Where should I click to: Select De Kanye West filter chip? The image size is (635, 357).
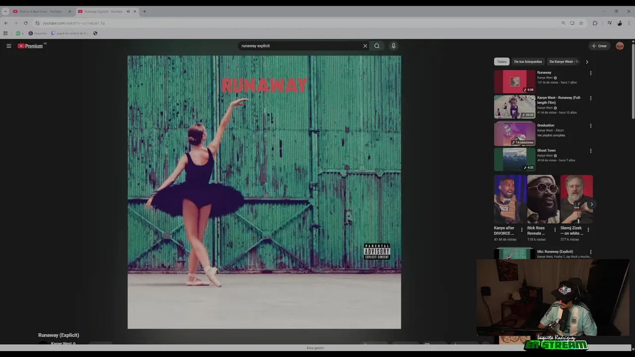[x=564, y=61]
